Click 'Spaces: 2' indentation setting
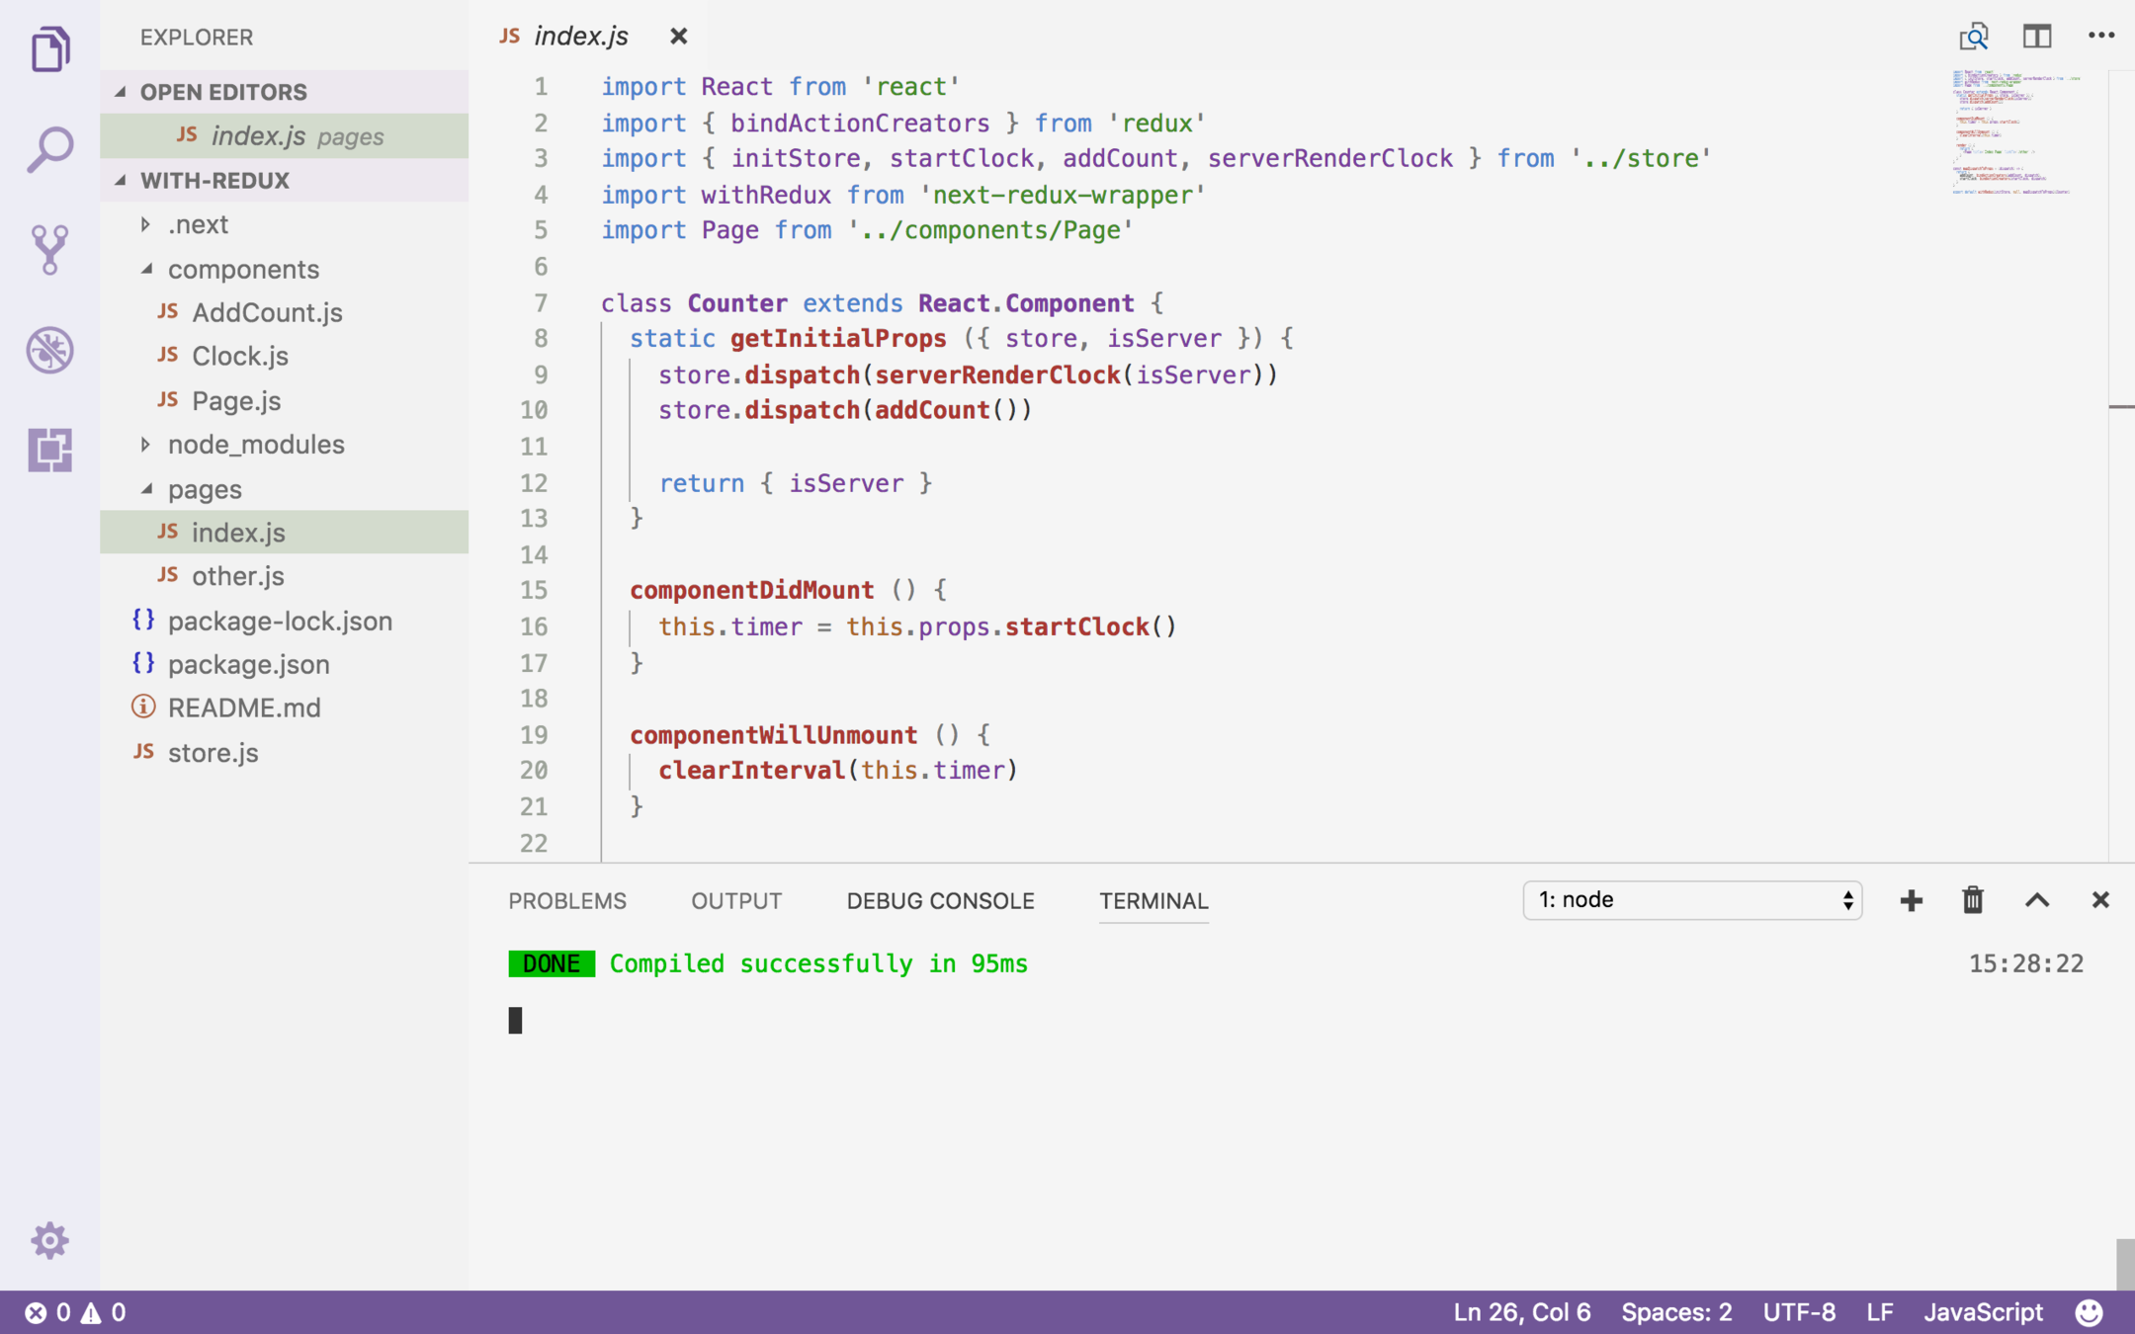The height and width of the screenshot is (1334, 2135). 1676,1312
